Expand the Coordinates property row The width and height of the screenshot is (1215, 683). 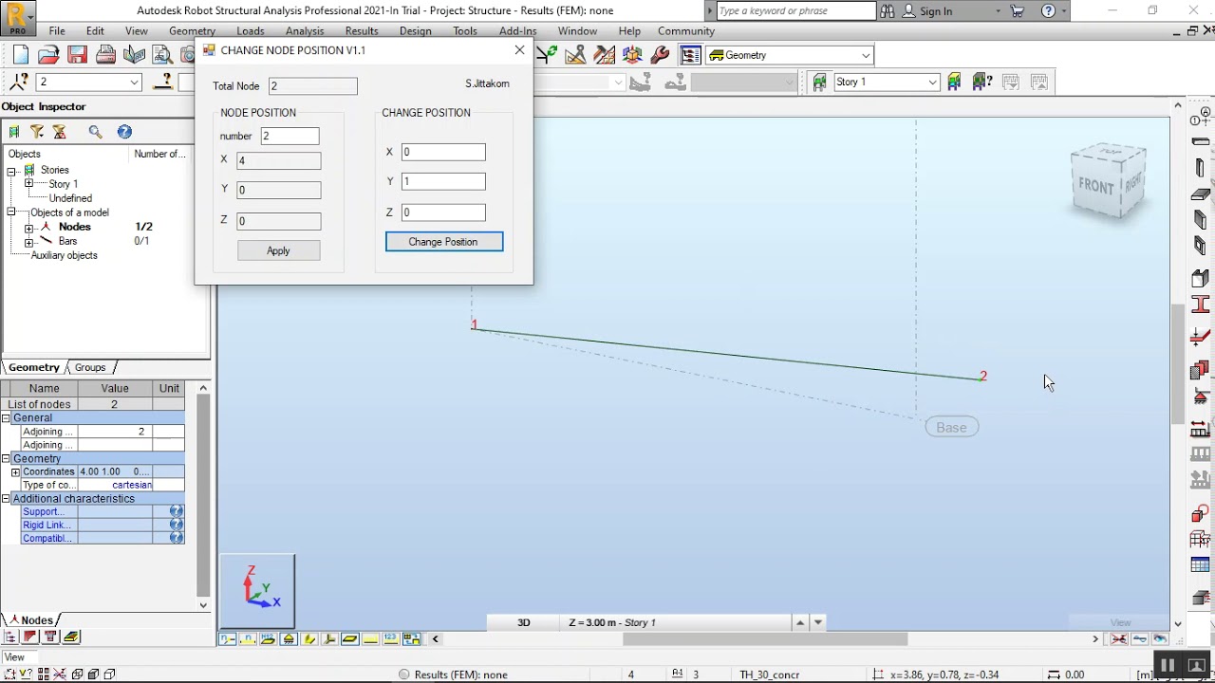tap(15, 472)
